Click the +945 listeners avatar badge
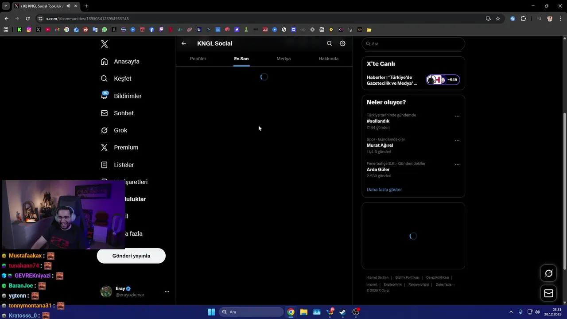Screen dimensions: 567x319 coord(443,80)
